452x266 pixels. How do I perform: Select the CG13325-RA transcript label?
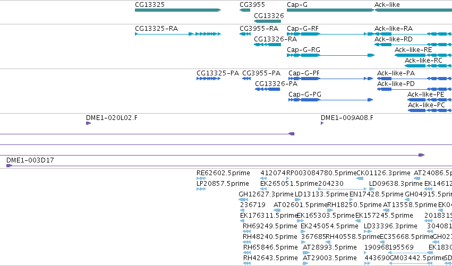coord(157,29)
